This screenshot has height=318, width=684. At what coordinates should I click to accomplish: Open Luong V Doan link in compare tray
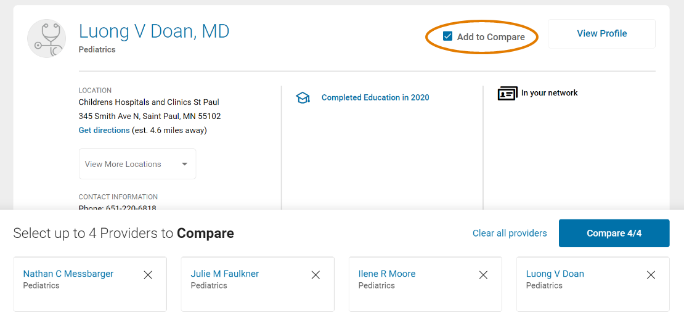tap(555, 274)
